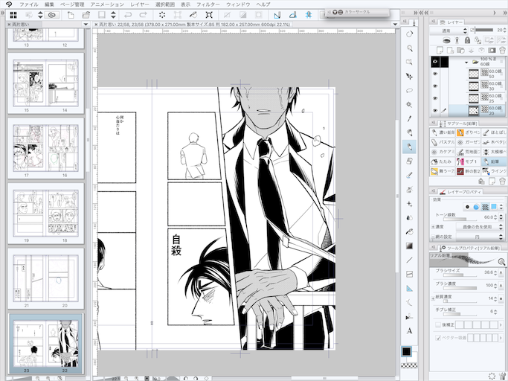Hide the 60.0線 25 layer

tap(435, 98)
